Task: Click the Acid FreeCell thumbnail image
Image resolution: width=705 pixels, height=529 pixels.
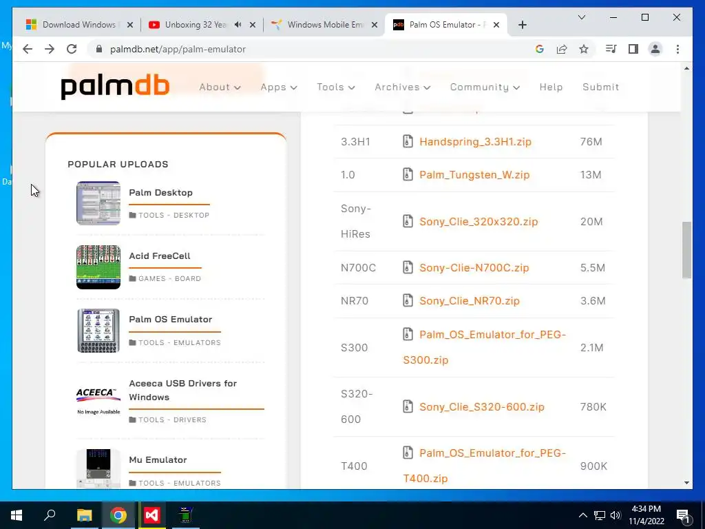Action: click(98, 267)
